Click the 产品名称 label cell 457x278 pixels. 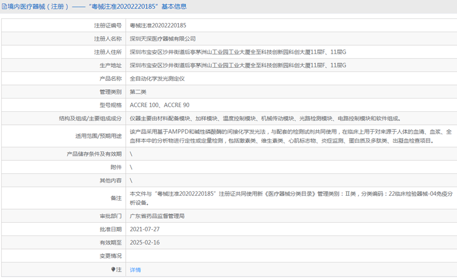[63, 79]
